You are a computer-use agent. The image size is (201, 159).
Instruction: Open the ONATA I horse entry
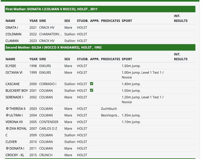pyautogui.click(x=12, y=28)
